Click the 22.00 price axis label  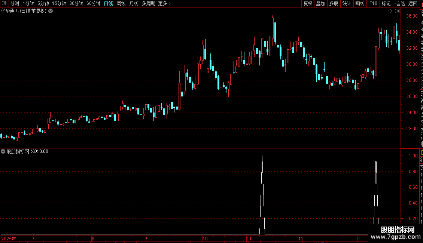click(x=412, y=129)
